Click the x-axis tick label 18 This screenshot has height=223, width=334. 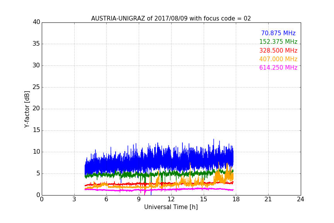click(236, 199)
